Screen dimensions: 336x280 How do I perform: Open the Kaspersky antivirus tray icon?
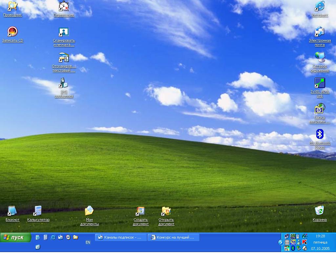pos(305,242)
